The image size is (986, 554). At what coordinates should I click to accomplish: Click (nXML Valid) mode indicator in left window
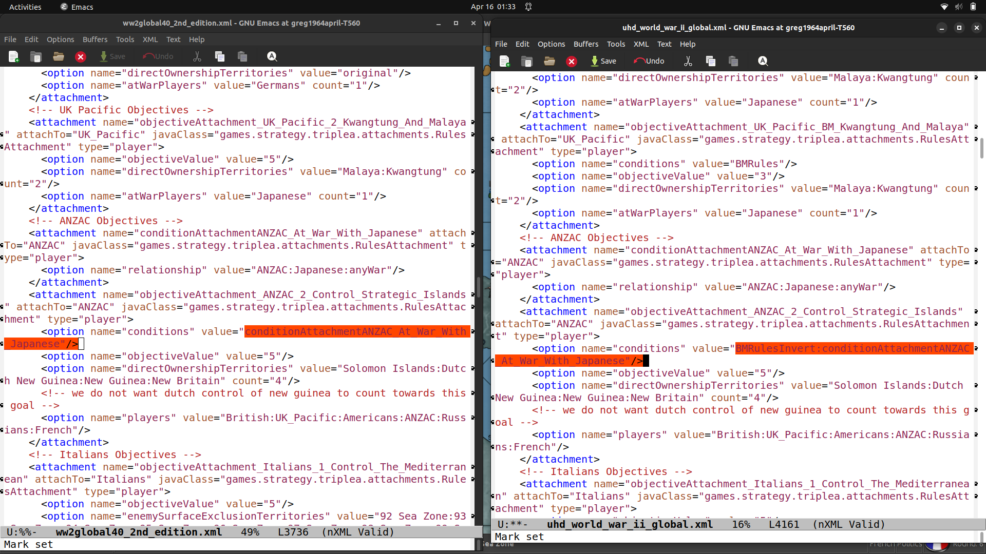coord(358,532)
